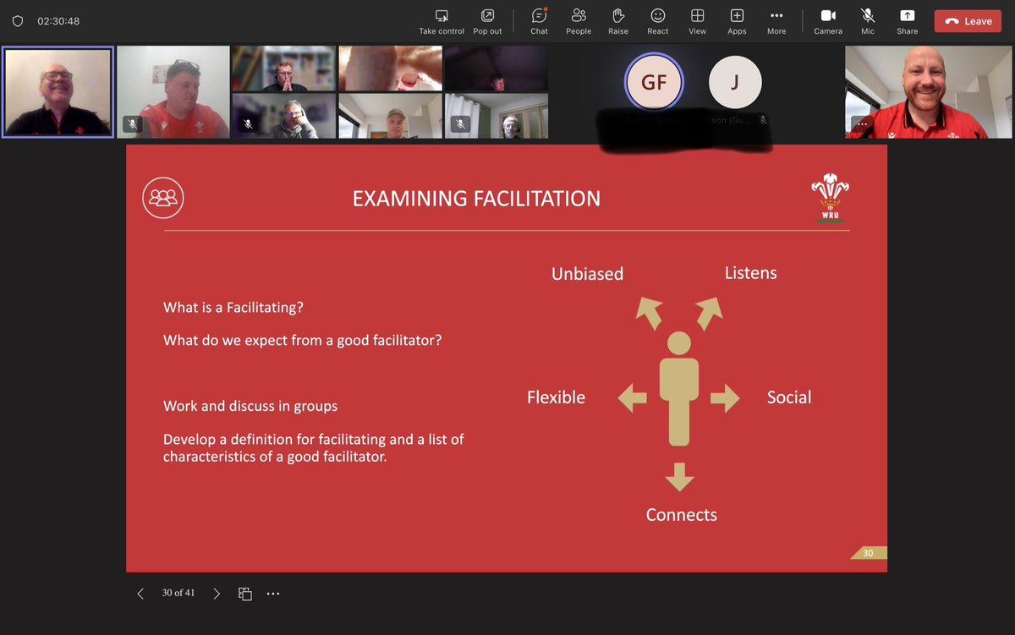Open the React emoji options
The width and height of the screenshot is (1015, 635).
pyautogui.click(x=658, y=22)
